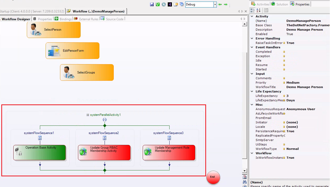Screen dimensions: 330x187
Task: Click the SelectPerson user-with-binoculars icon
Action: 35,30
